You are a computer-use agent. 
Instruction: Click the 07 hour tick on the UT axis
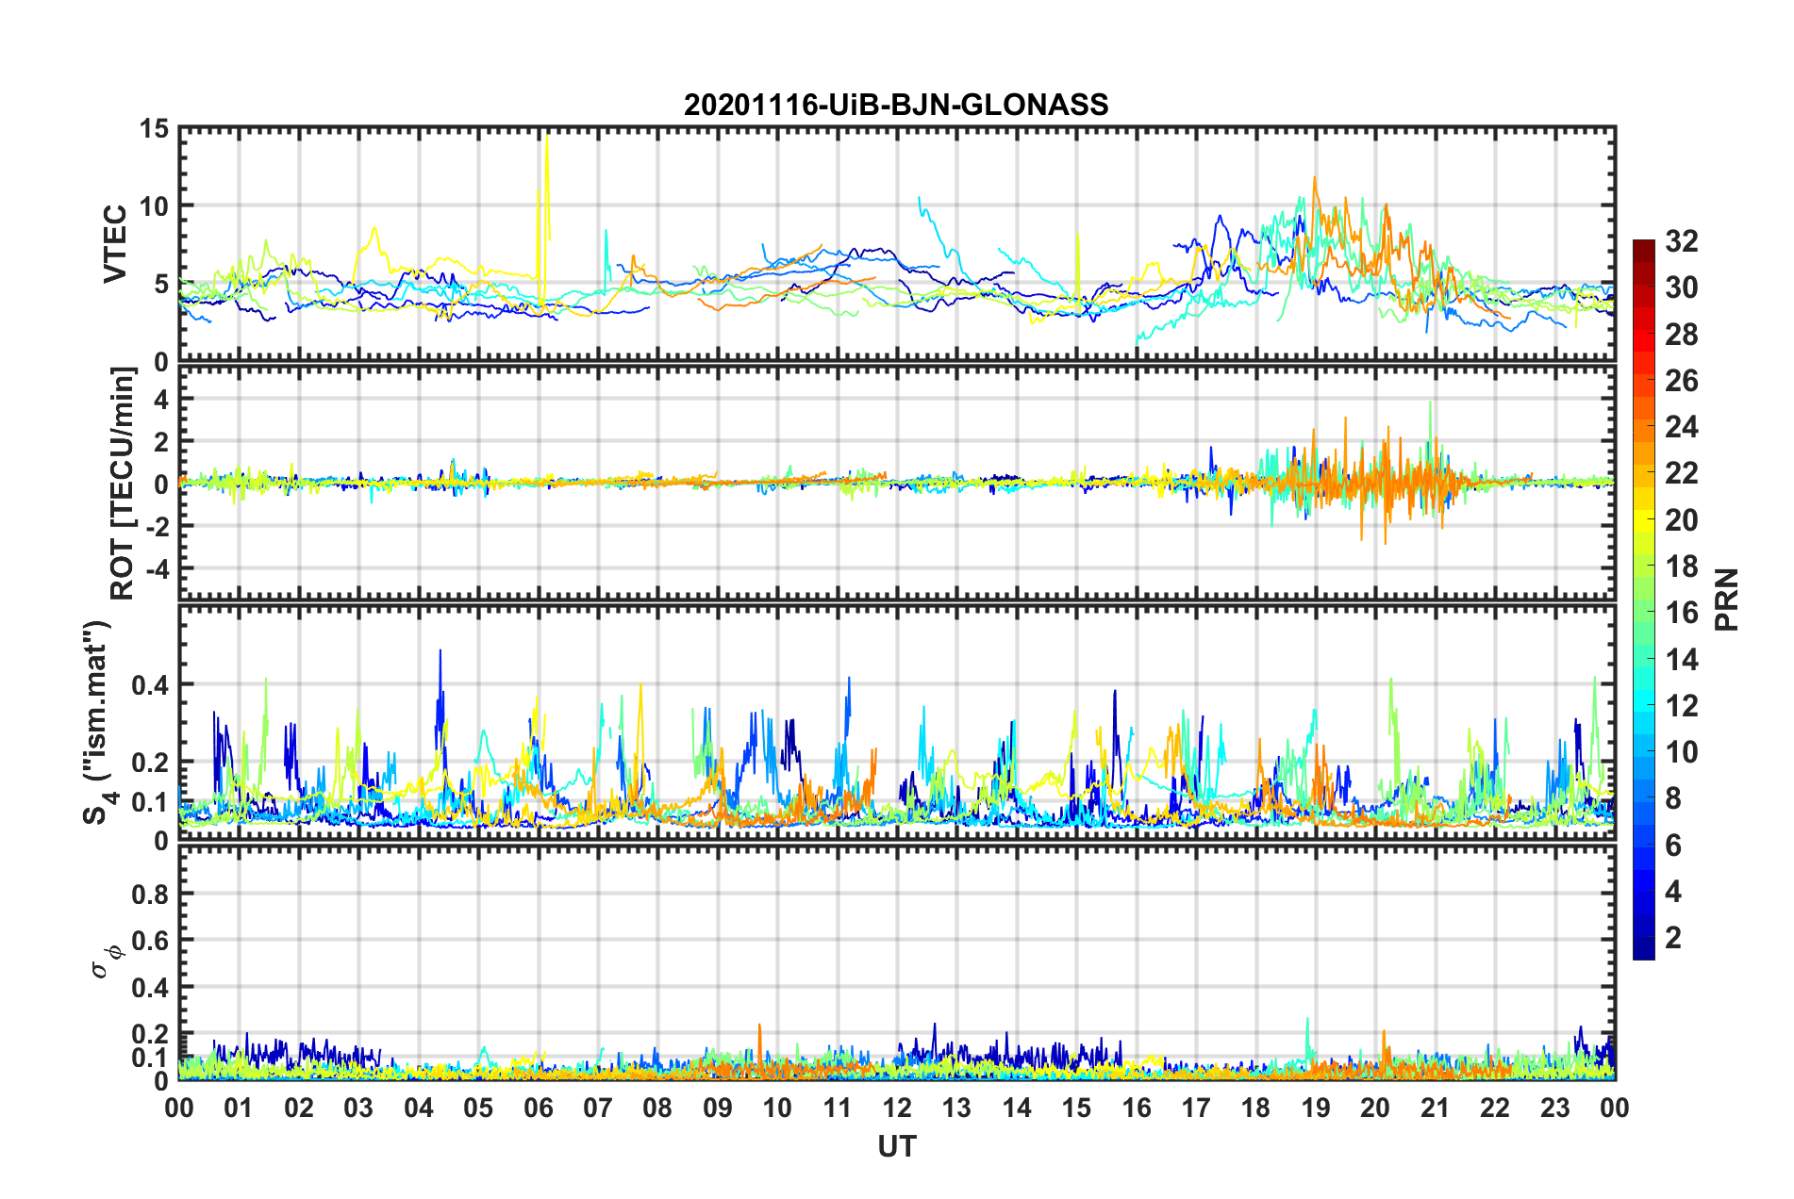click(598, 1109)
